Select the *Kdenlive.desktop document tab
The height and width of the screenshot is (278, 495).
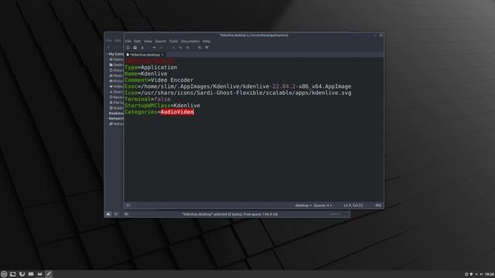pyautogui.click(x=145, y=55)
